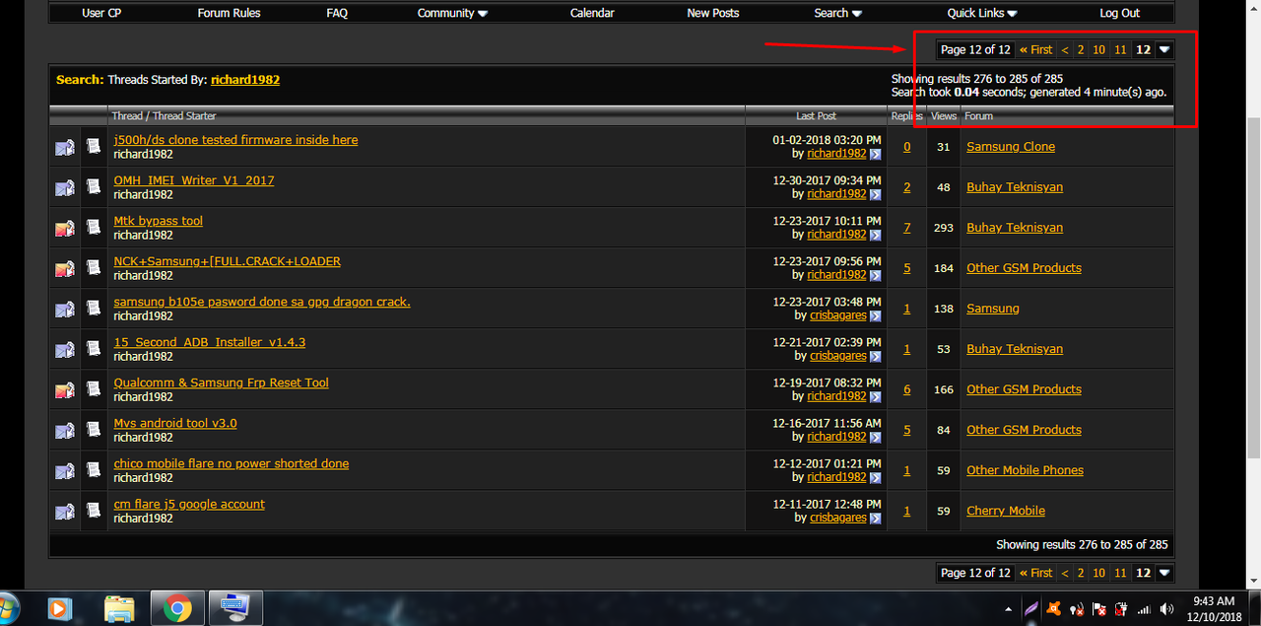Open the 'Cherry Mobile' forum link

click(1006, 511)
